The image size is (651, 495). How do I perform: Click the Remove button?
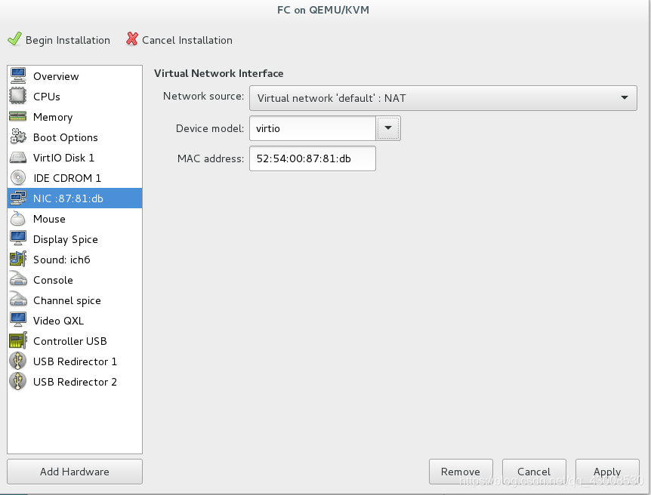pyautogui.click(x=461, y=472)
